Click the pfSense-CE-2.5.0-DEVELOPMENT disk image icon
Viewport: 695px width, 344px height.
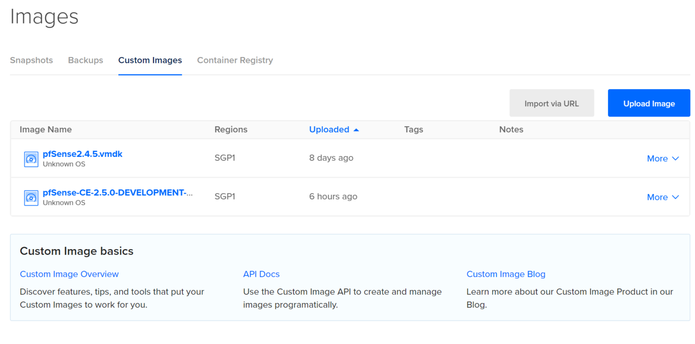[x=31, y=198]
